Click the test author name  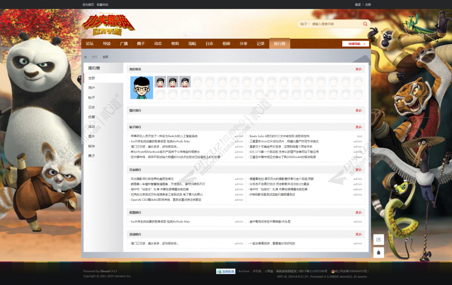coord(360,136)
